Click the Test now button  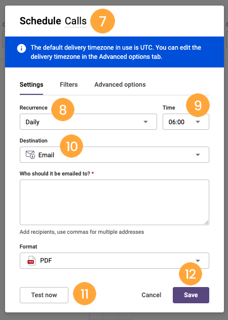coord(44,295)
